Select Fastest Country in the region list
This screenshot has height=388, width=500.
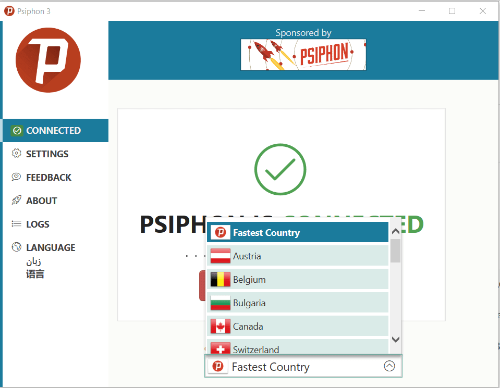(298, 233)
